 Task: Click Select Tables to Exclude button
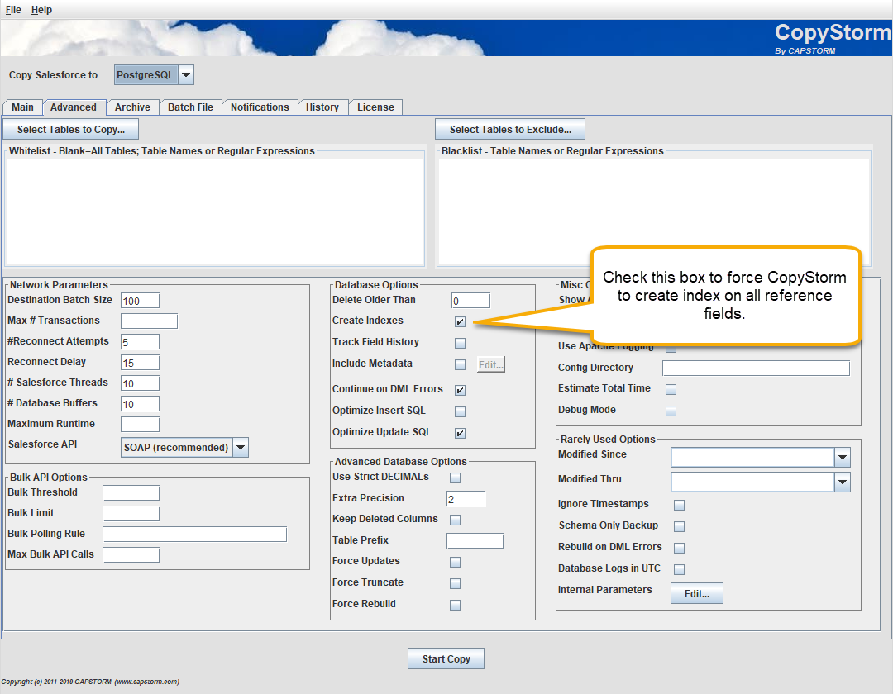tap(510, 129)
